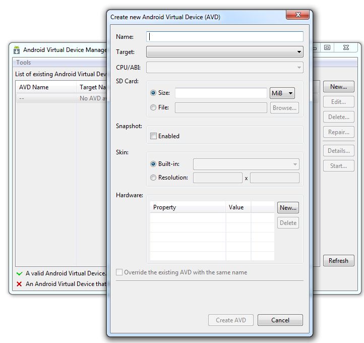Open the Built-in skin dropdown

click(246, 164)
